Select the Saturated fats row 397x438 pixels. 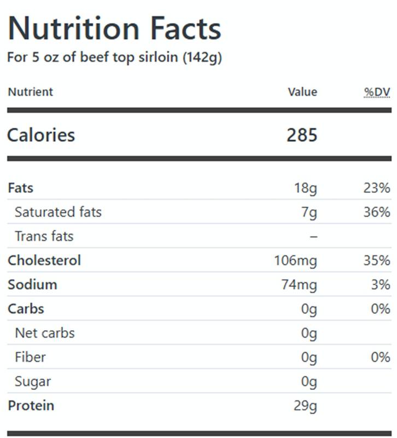coord(199,212)
